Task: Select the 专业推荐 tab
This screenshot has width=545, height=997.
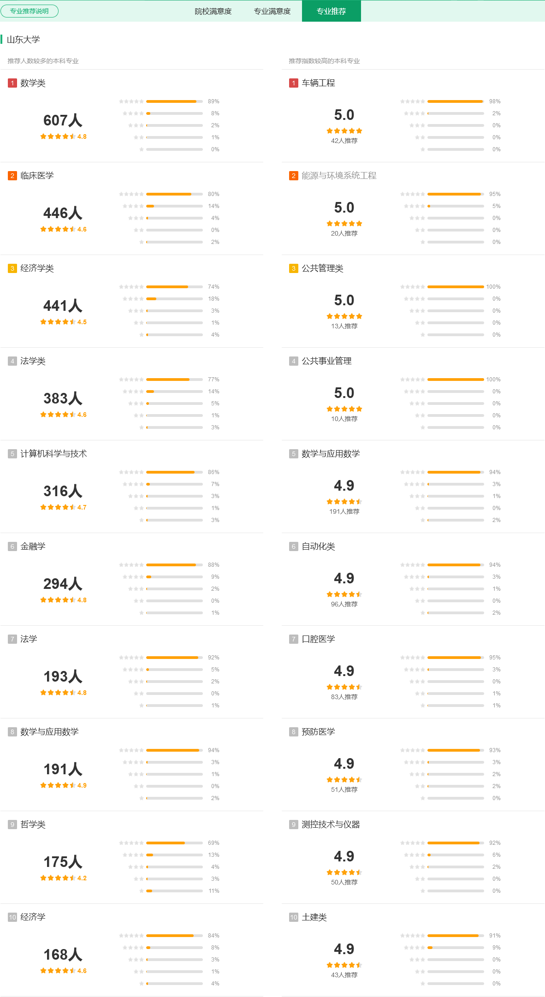Action: click(x=331, y=11)
